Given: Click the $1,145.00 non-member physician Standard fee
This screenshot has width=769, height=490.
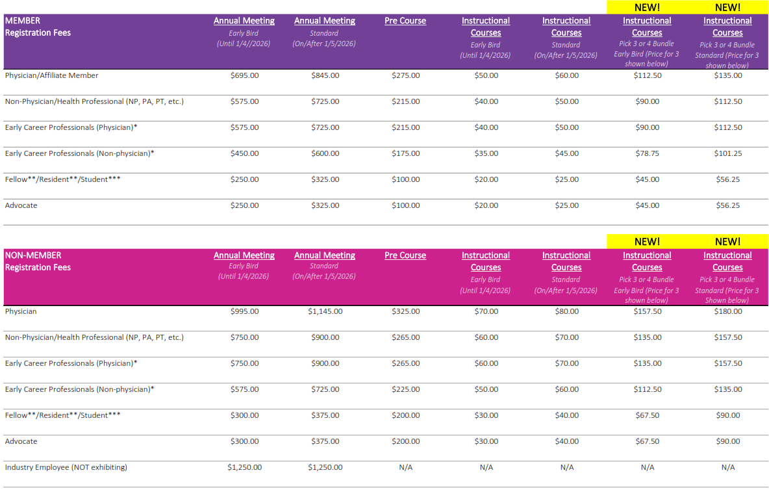Looking at the screenshot, I should click(324, 311).
